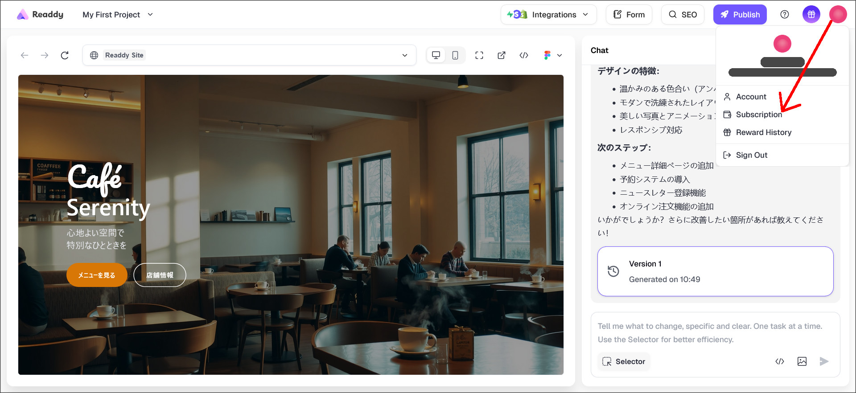Switch to mobile preview mode
856x393 pixels.
pyautogui.click(x=455, y=55)
